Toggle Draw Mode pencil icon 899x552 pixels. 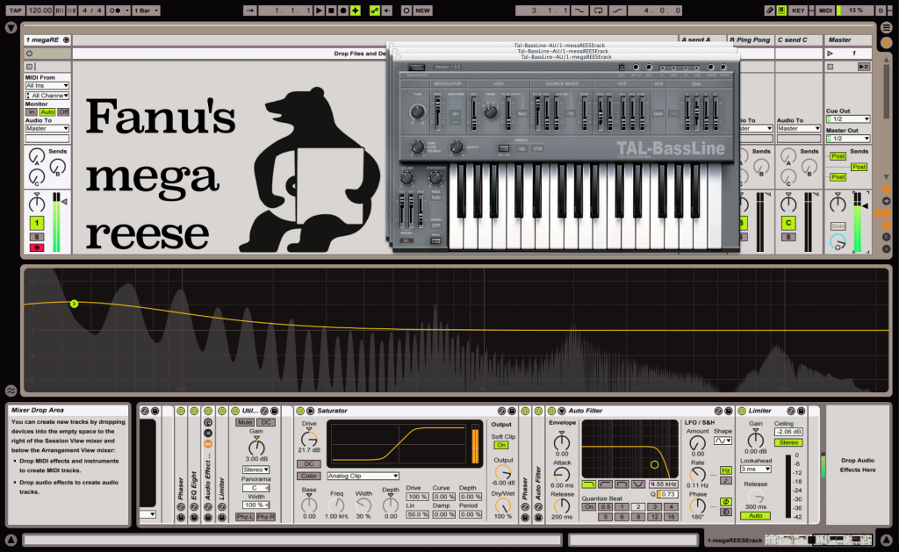[769, 11]
